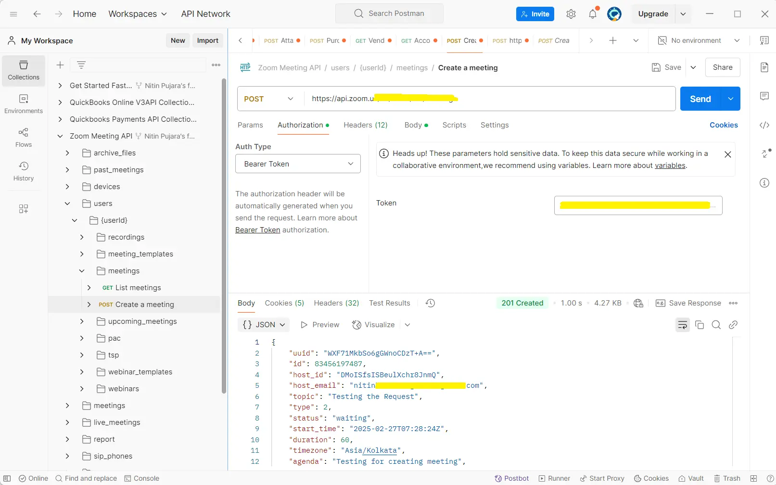The width and height of the screenshot is (776, 485).
Task: Dismiss the Heads up sensitive data notice
Action: tap(728, 154)
